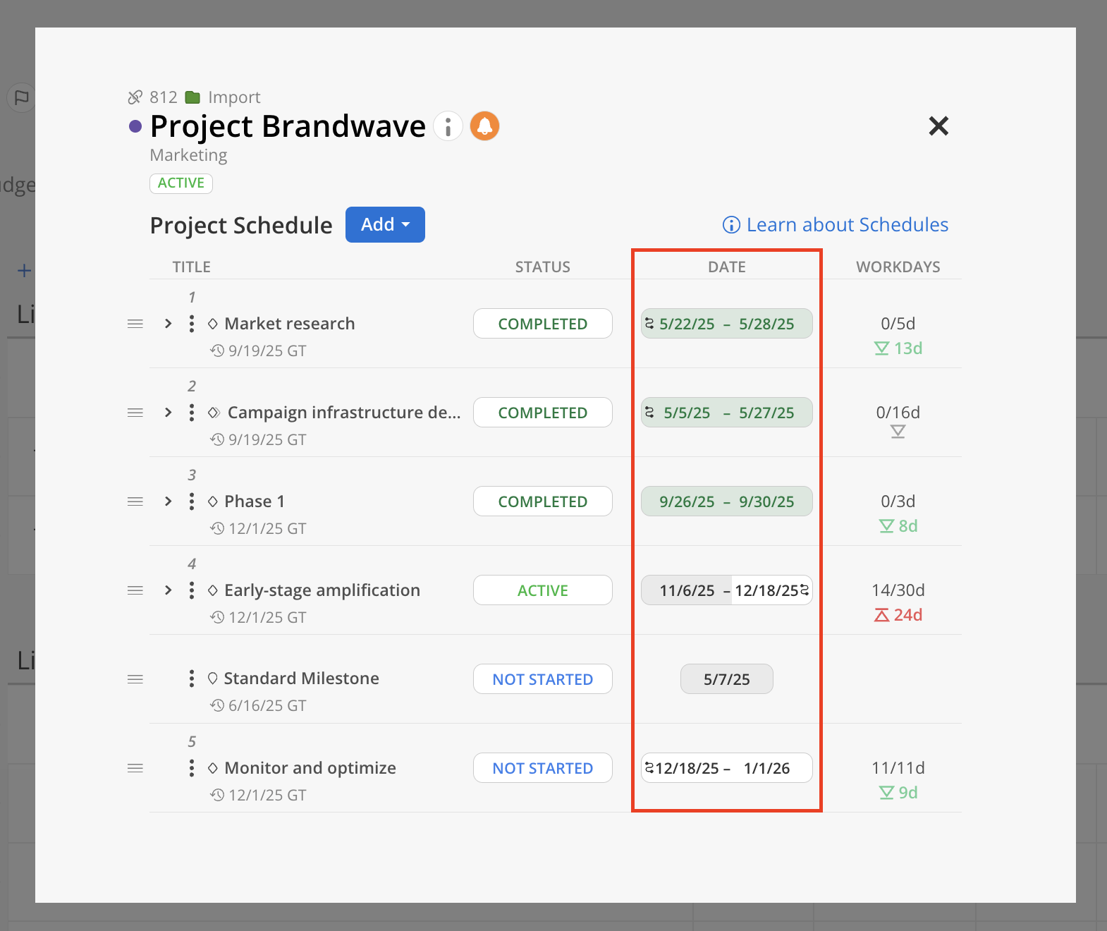Click the green Import folder icon
1107x931 pixels.
click(x=192, y=97)
